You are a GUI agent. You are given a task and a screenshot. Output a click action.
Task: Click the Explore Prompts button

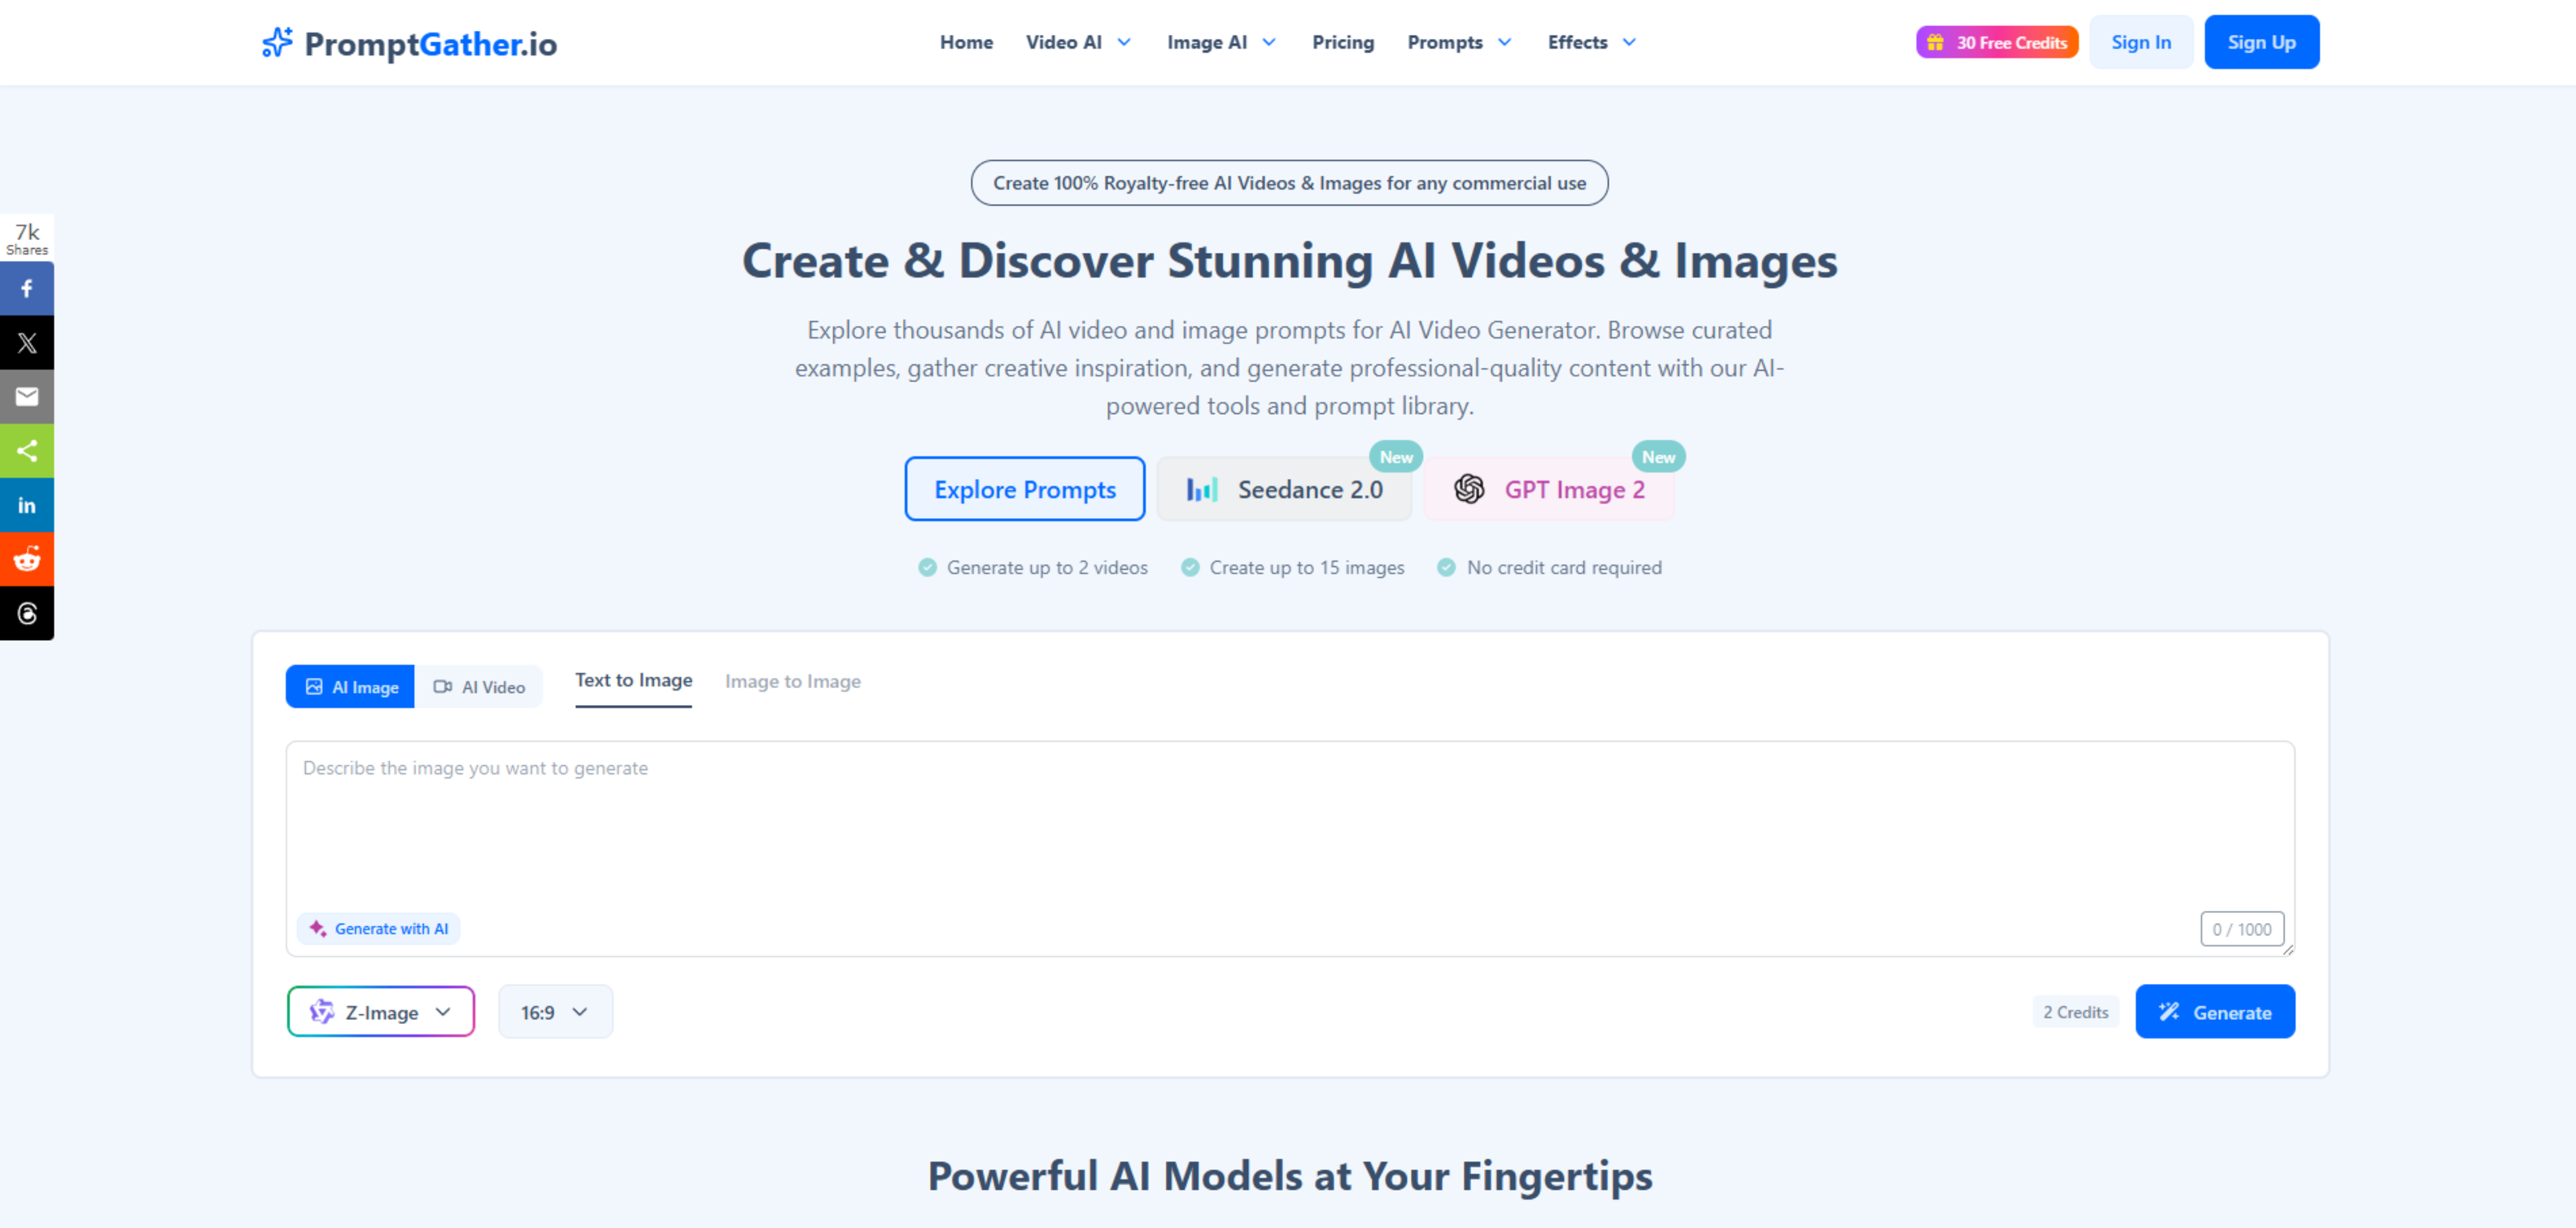click(1024, 489)
